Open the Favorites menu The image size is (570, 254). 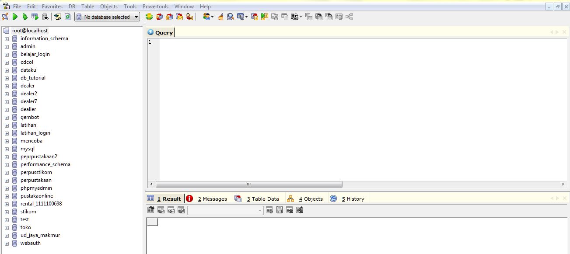coord(52,7)
